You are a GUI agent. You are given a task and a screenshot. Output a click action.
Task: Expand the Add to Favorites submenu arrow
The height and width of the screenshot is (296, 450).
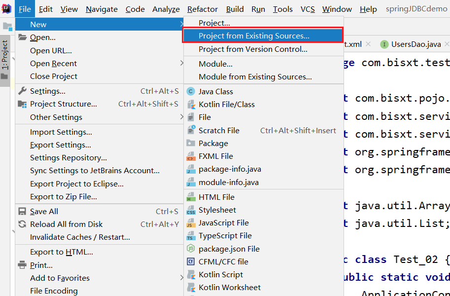pyautogui.click(x=181, y=278)
